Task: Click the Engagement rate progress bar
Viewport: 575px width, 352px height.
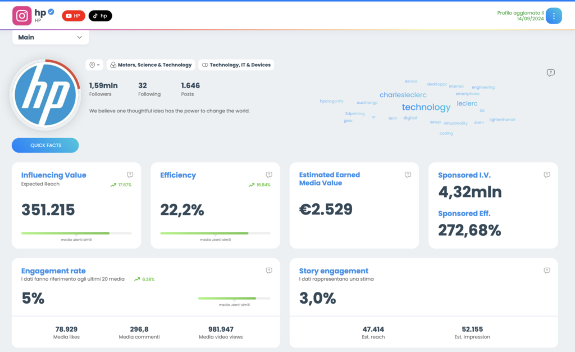Action: (x=234, y=299)
